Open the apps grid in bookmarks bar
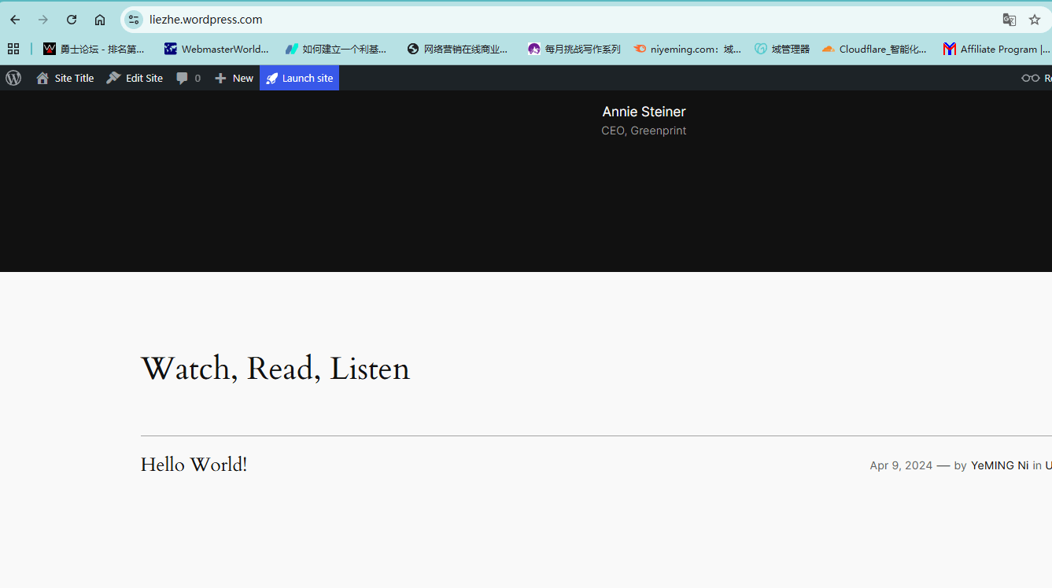 click(x=13, y=49)
